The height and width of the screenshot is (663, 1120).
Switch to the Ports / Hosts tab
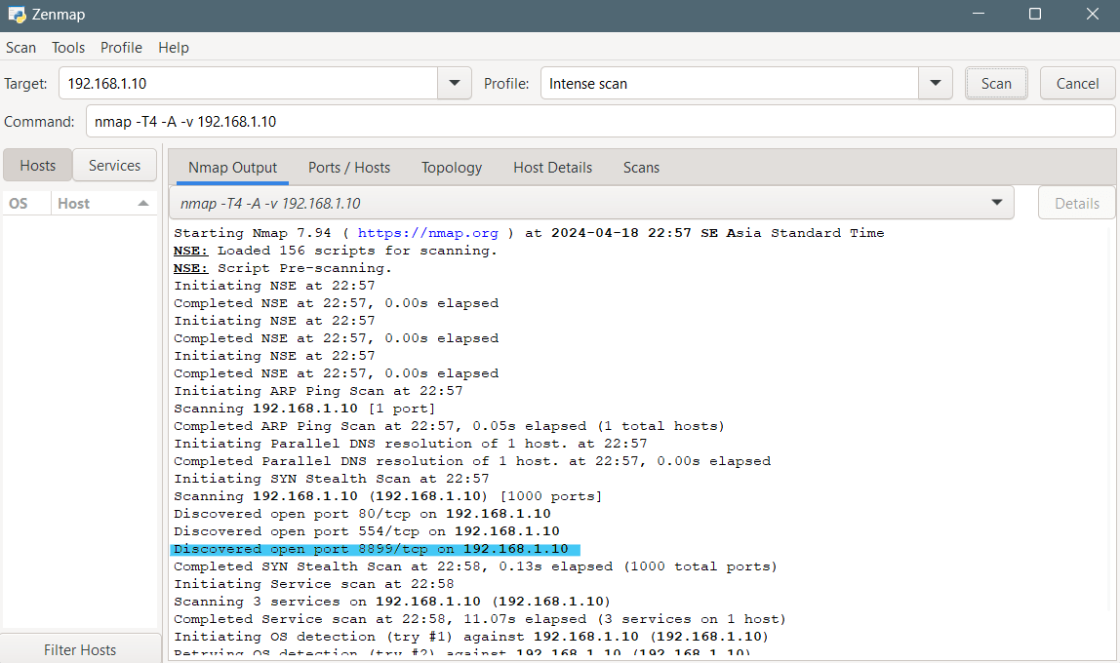pyautogui.click(x=349, y=168)
